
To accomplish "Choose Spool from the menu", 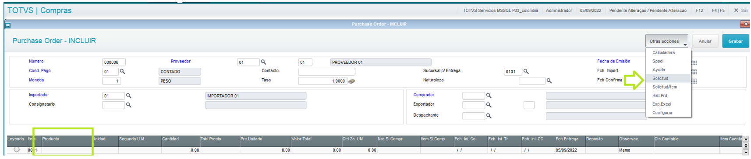I will click(668, 61).
